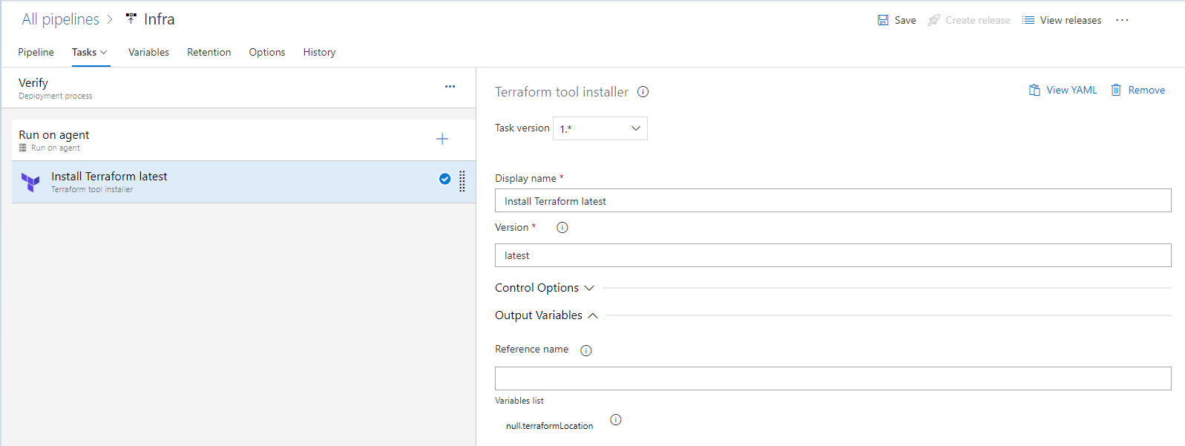1185x446 pixels.
Task: Click the blue checkmark on Install Terraform task
Action: click(x=445, y=179)
